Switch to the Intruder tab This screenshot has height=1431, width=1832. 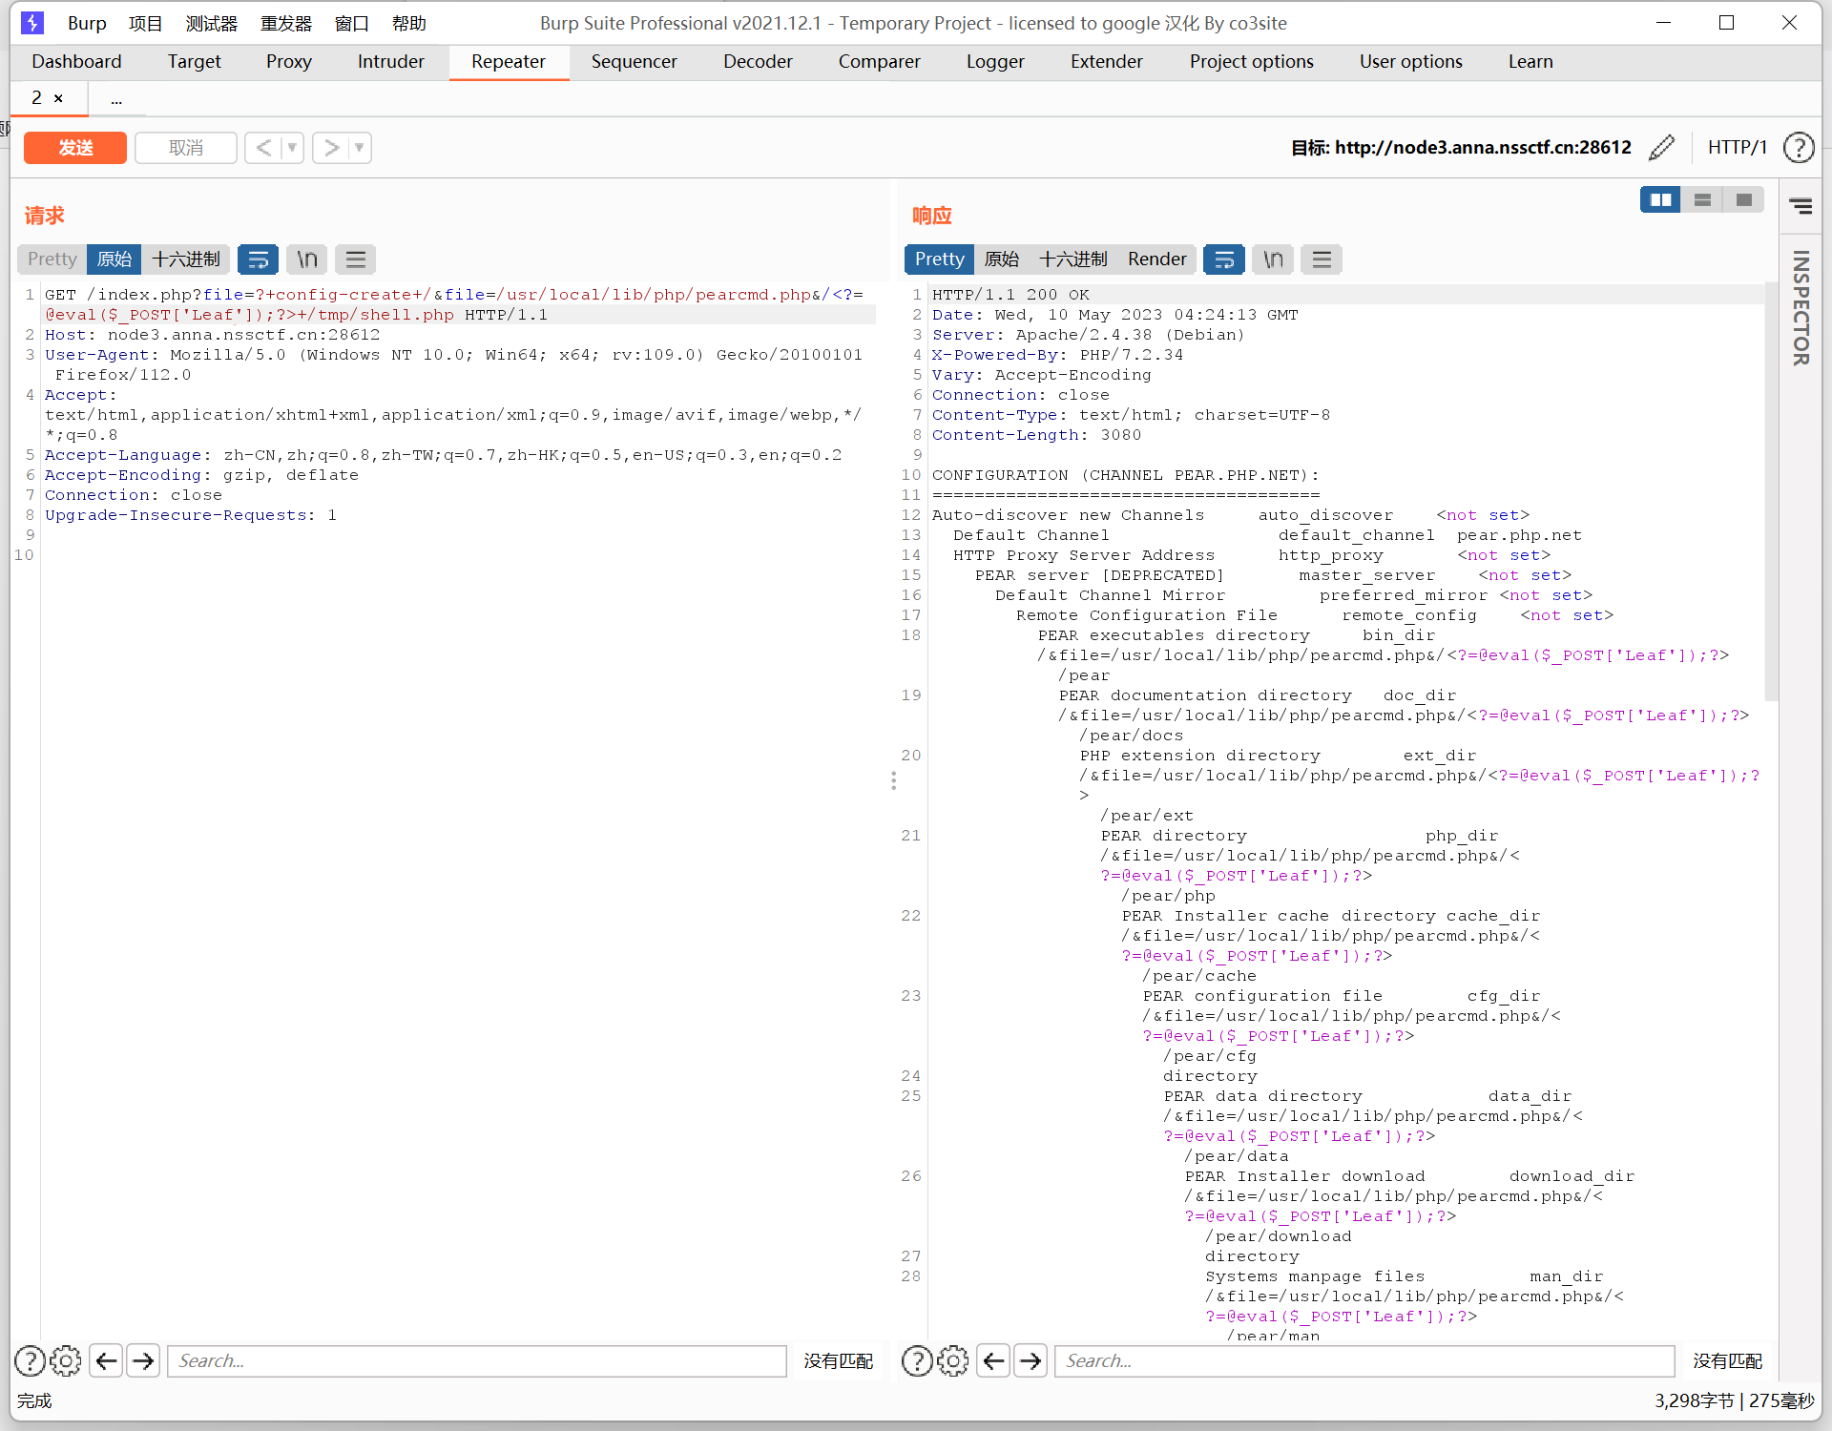click(390, 61)
